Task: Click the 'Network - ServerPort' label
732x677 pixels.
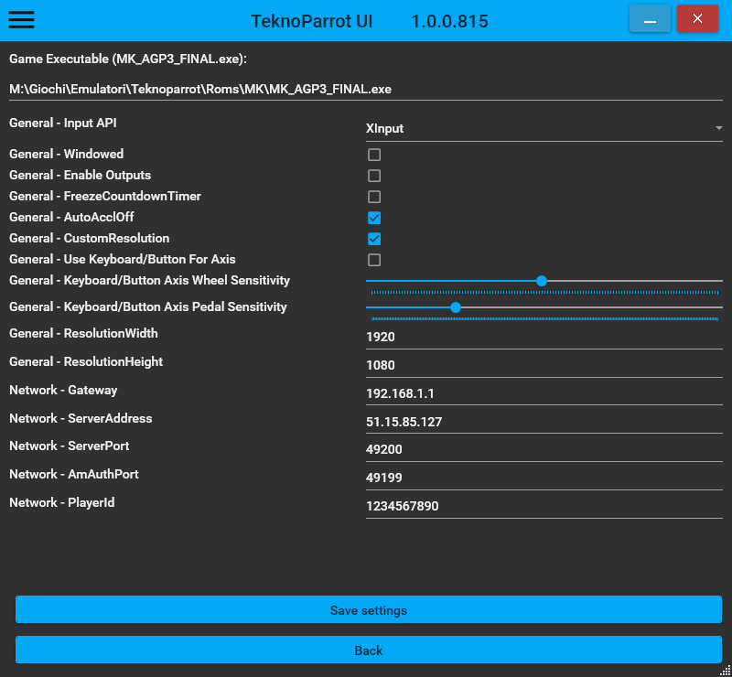Action: 70,446
